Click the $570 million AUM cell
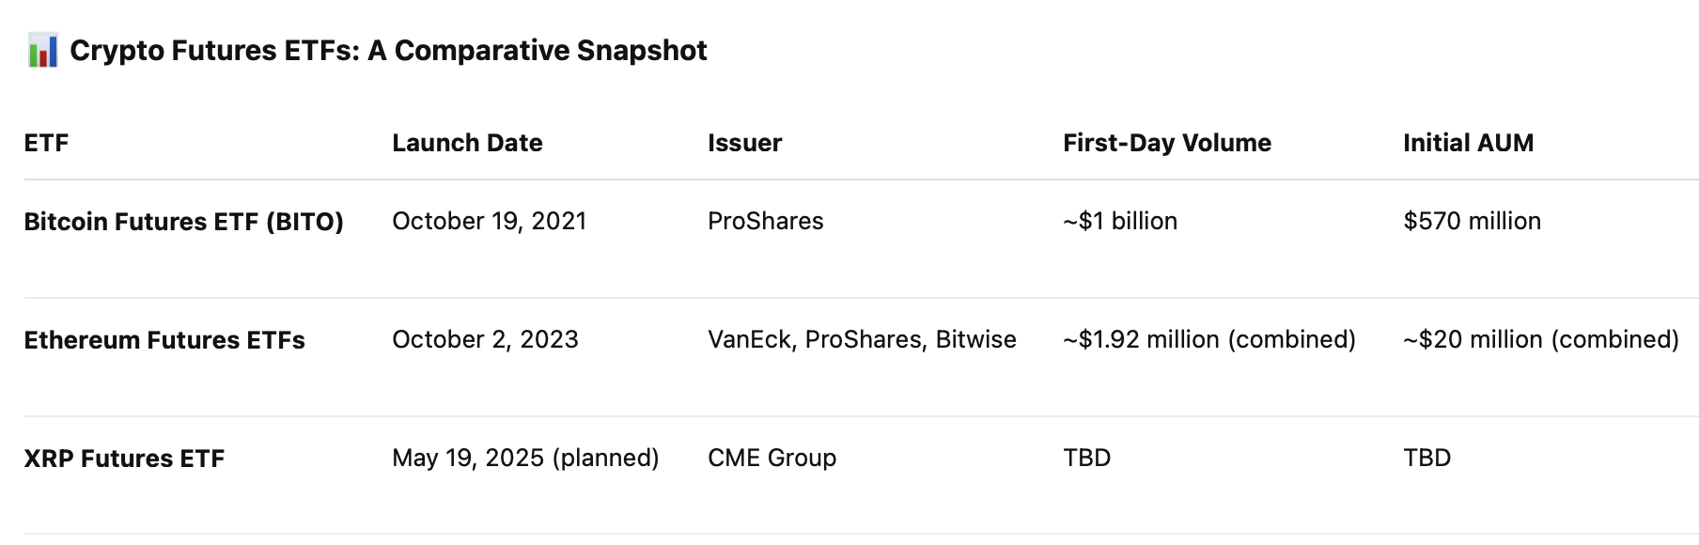 (1472, 222)
